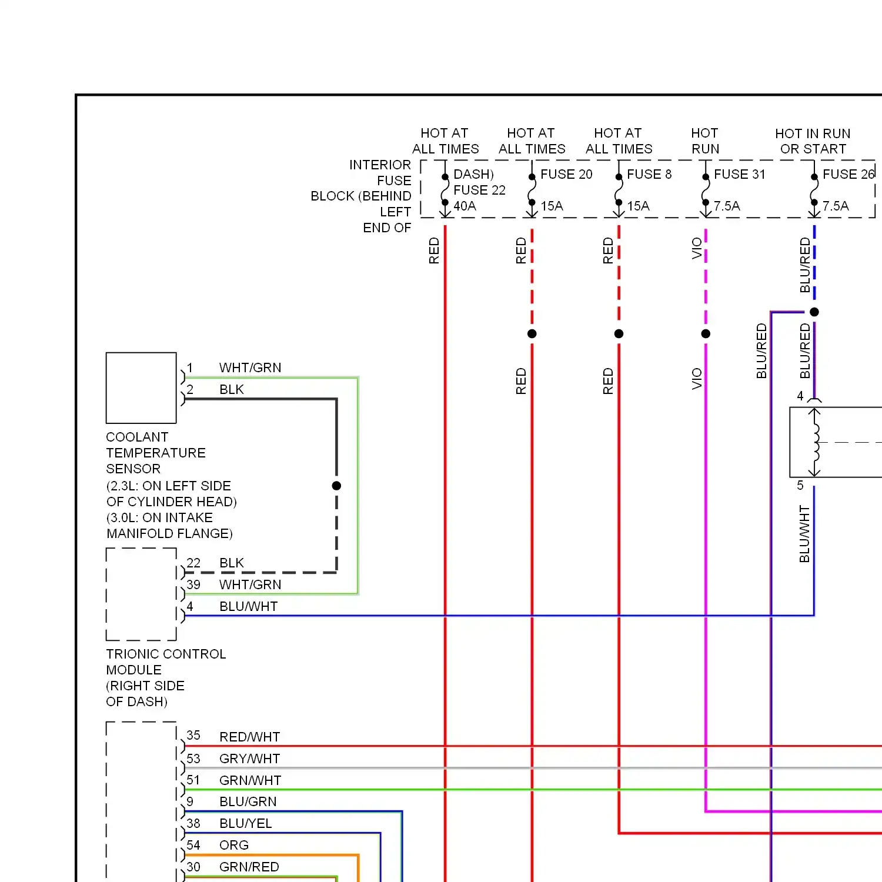Click BLU/WHT at module pin 4
The image size is (882, 882).
pyautogui.click(x=248, y=606)
